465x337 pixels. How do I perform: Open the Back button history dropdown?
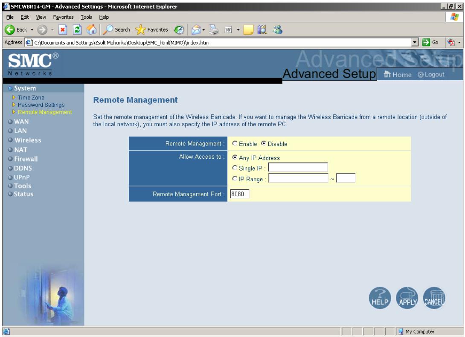coord(32,30)
